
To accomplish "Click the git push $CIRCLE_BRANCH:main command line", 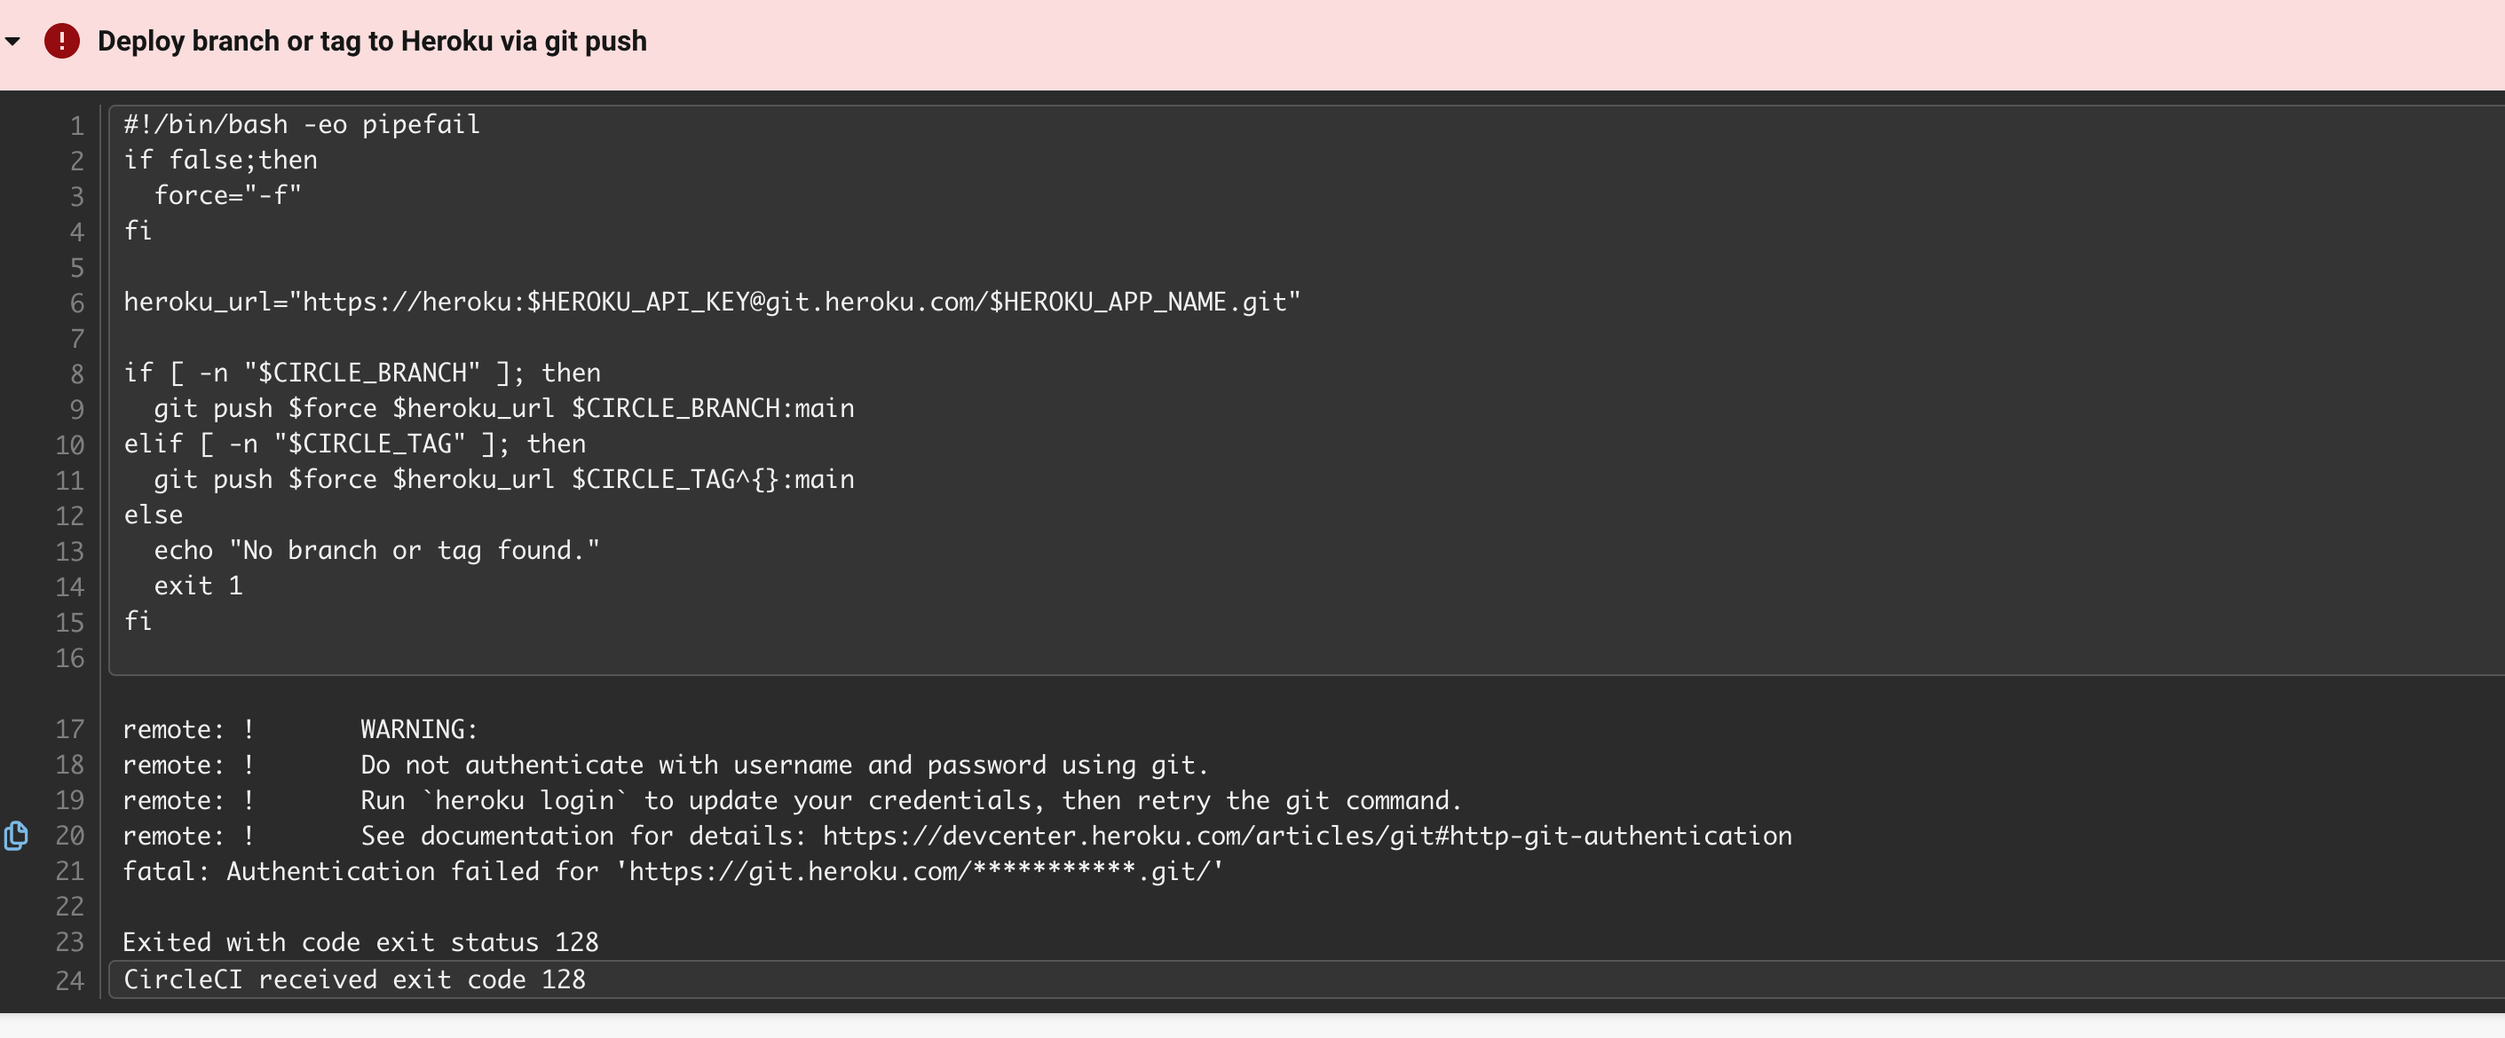I will (x=502, y=408).
